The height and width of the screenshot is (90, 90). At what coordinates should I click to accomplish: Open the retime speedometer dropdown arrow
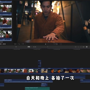[x=25, y=44]
